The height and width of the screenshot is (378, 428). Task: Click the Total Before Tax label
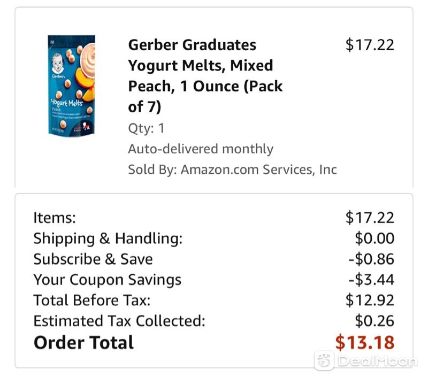pyautogui.click(x=91, y=300)
